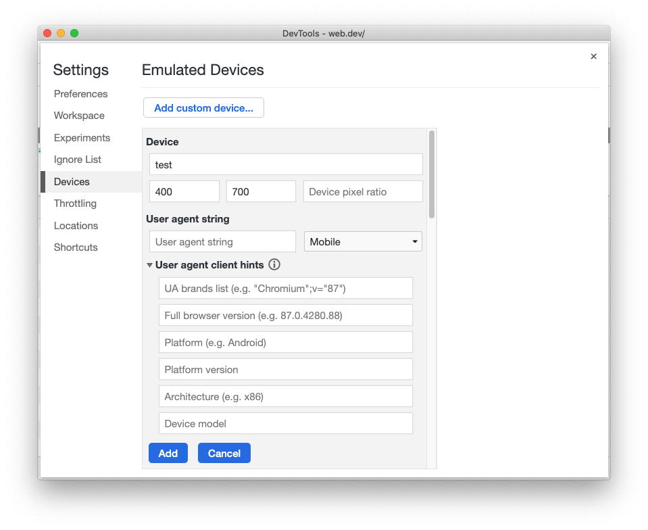Select the width field showing 400
This screenshot has height=530, width=648.
click(184, 191)
